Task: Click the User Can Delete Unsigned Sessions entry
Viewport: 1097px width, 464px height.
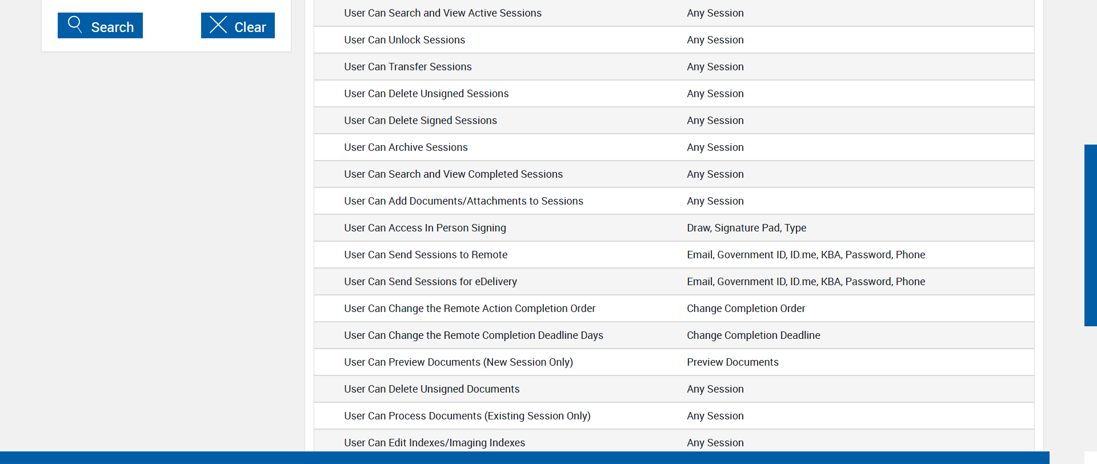Action: [x=426, y=94]
